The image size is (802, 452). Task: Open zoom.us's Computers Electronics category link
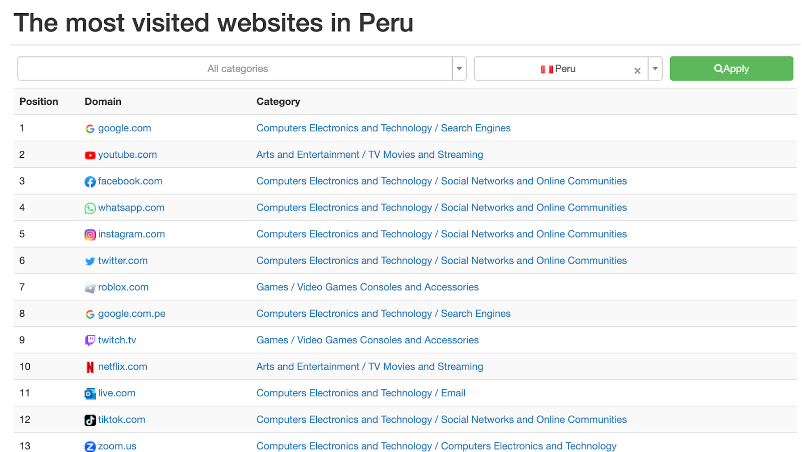437,446
